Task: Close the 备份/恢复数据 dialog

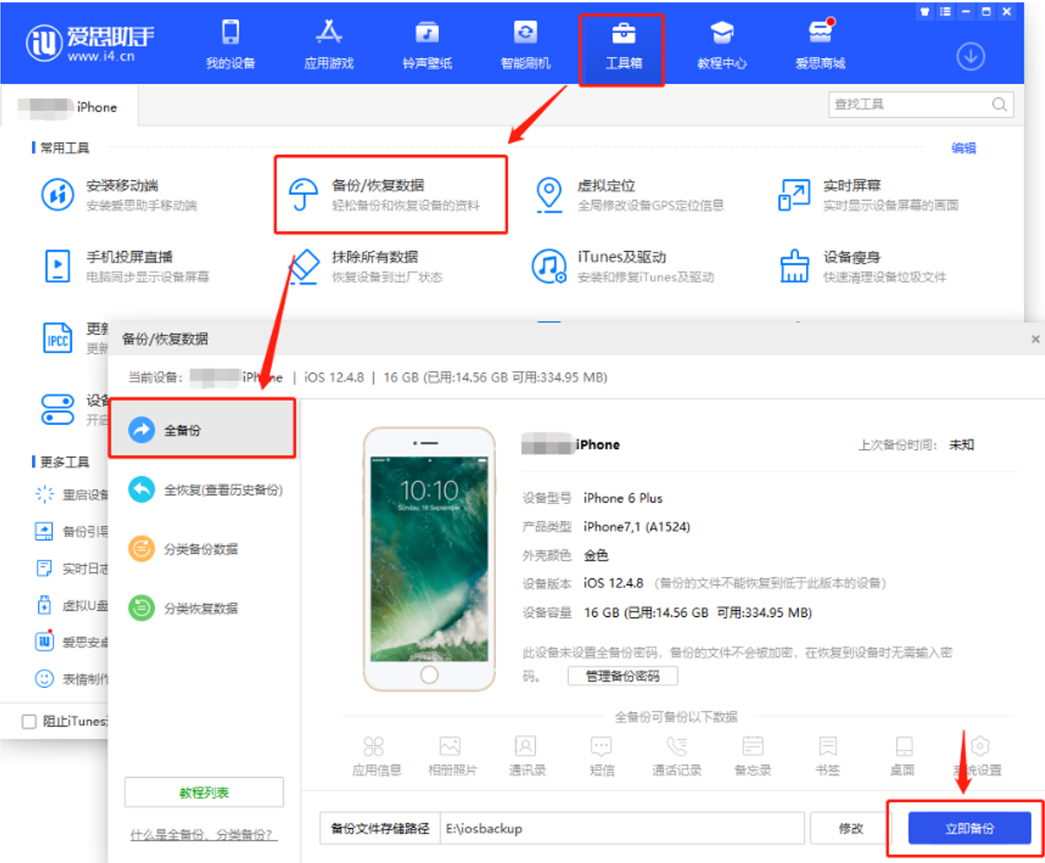Action: (x=1035, y=339)
